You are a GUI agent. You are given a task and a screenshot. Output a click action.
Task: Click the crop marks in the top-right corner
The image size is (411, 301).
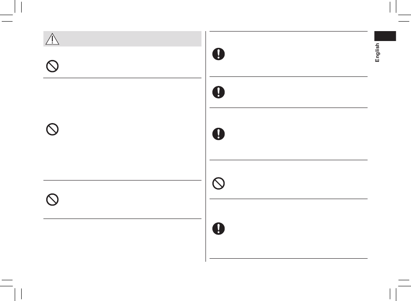click(400, 11)
